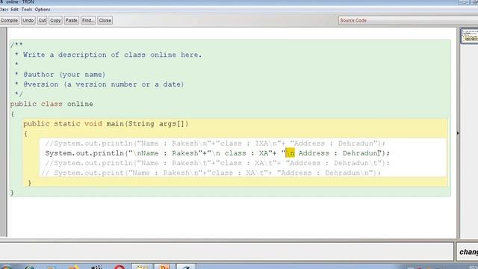Click the code navigation thumbnail view
Image resolution: width=478 pixels, height=269 pixels.
pyautogui.click(x=469, y=36)
